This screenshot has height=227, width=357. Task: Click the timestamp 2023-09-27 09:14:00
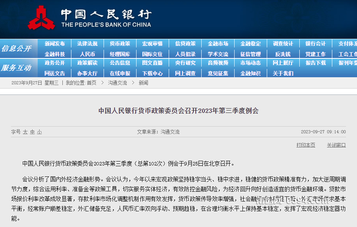tap(323, 132)
